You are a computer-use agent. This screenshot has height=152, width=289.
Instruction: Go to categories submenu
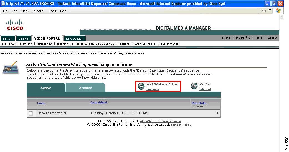pos(44,44)
